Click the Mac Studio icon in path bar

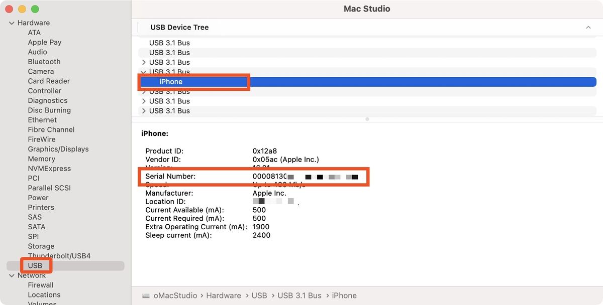point(145,296)
